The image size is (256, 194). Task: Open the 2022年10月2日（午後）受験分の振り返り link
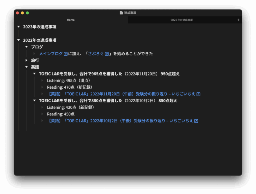[x=120, y=121]
